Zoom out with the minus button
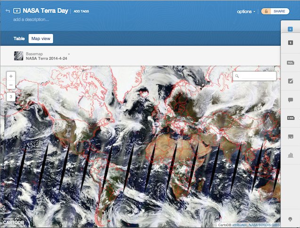Image resolution: width=300 pixels, height=228 pixels. [x=11, y=85]
